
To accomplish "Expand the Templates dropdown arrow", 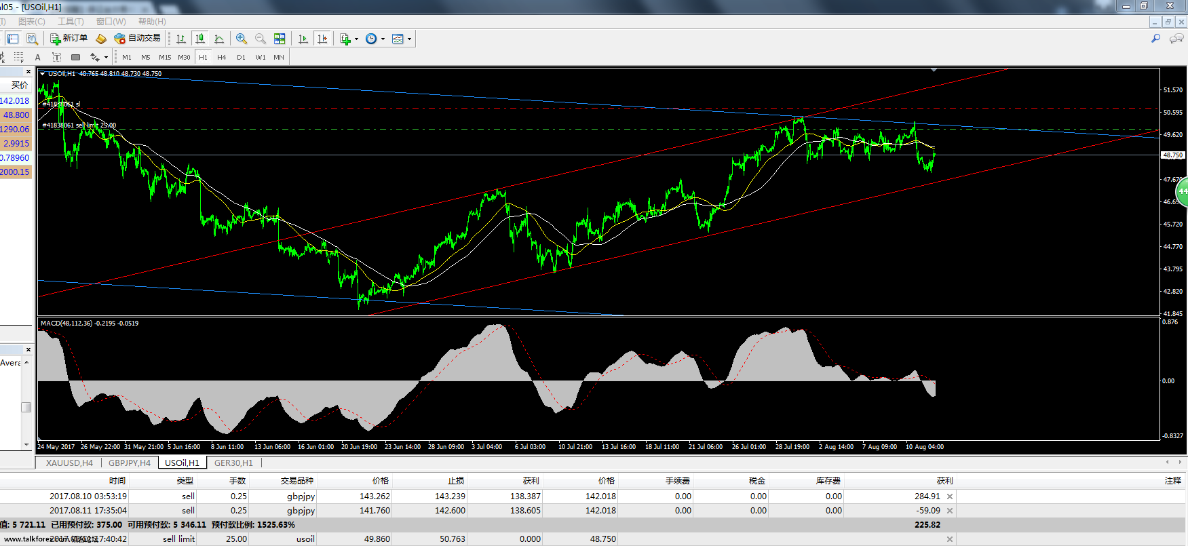I will pos(409,39).
